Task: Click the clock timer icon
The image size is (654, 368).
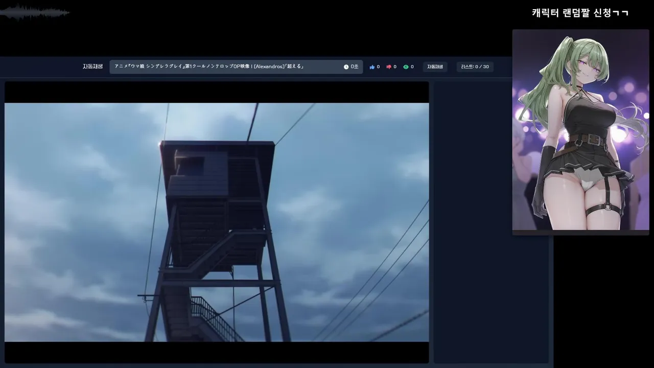Action: [x=346, y=67]
